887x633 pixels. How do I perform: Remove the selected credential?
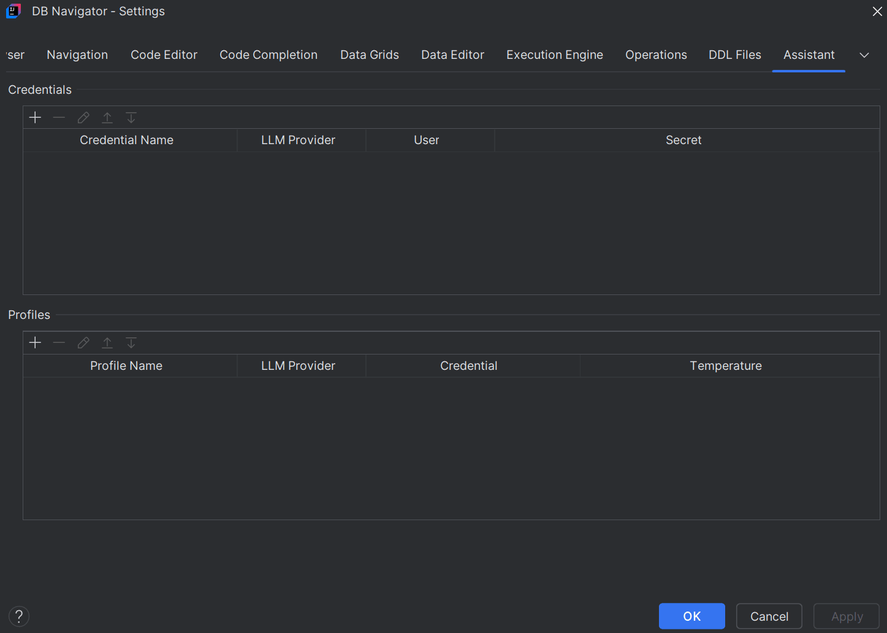59,117
